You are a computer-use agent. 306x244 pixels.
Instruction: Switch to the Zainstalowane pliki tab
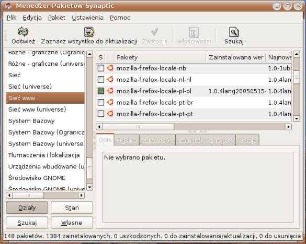206,140
